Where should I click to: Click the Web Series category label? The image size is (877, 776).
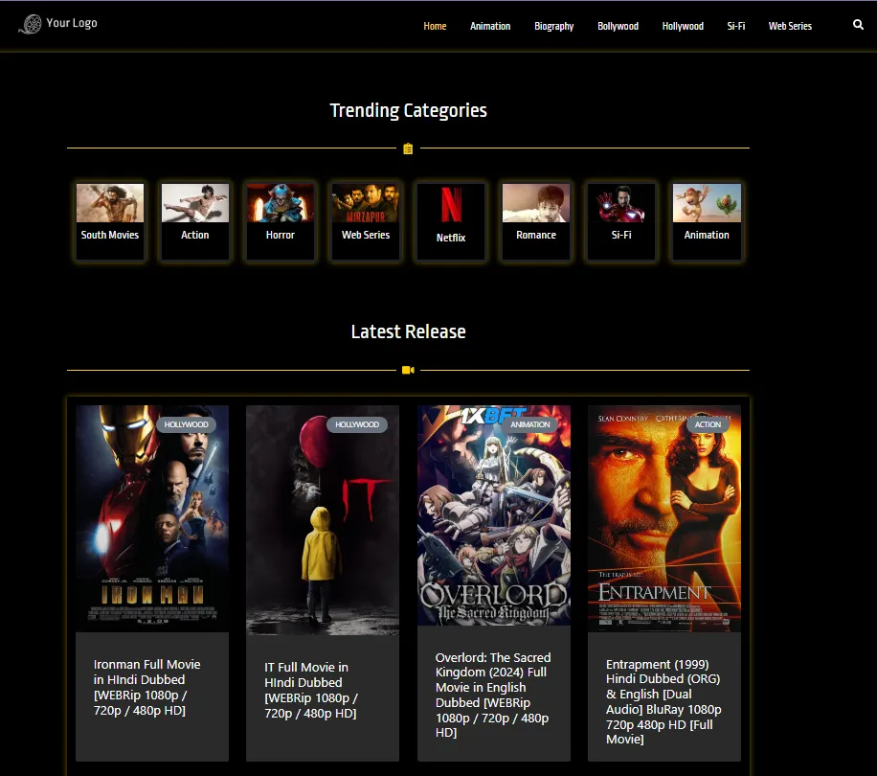[366, 235]
